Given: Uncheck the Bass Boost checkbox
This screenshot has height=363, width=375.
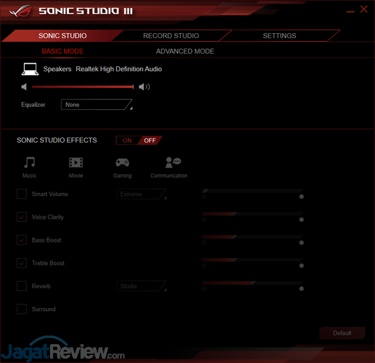Looking at the screenshot, I should pos(22,240).
